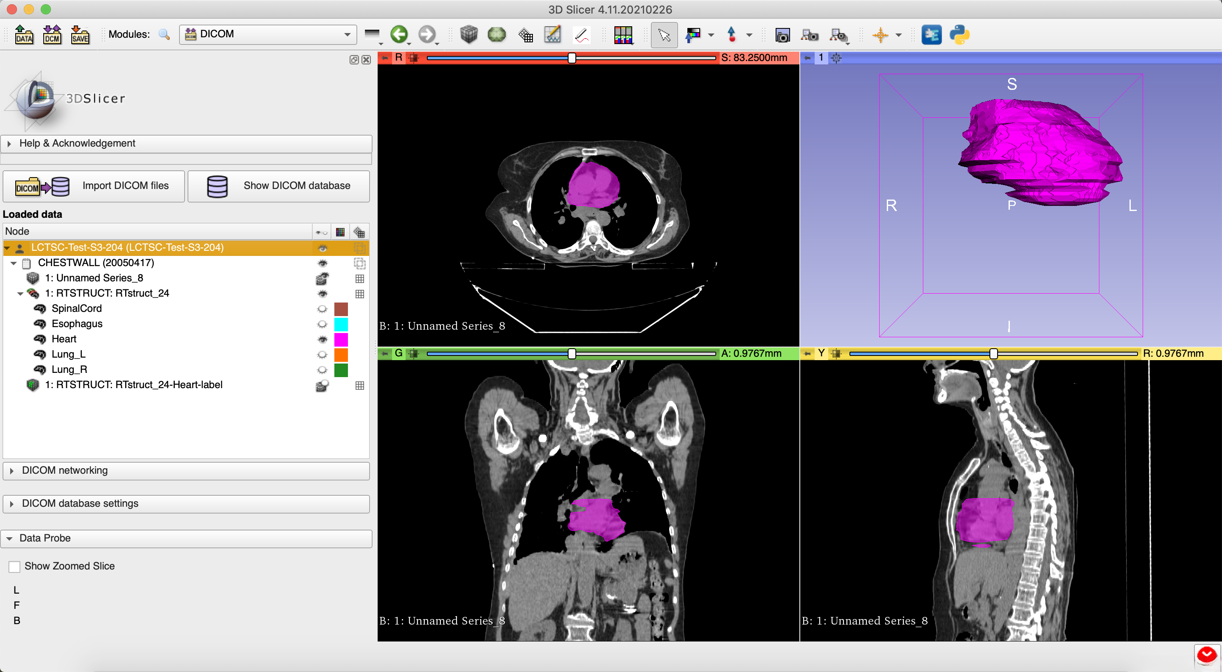Screen dimensions: 1222x672
Task: Show the Lung_L segment visibility eye
Action: coord(322,354)
